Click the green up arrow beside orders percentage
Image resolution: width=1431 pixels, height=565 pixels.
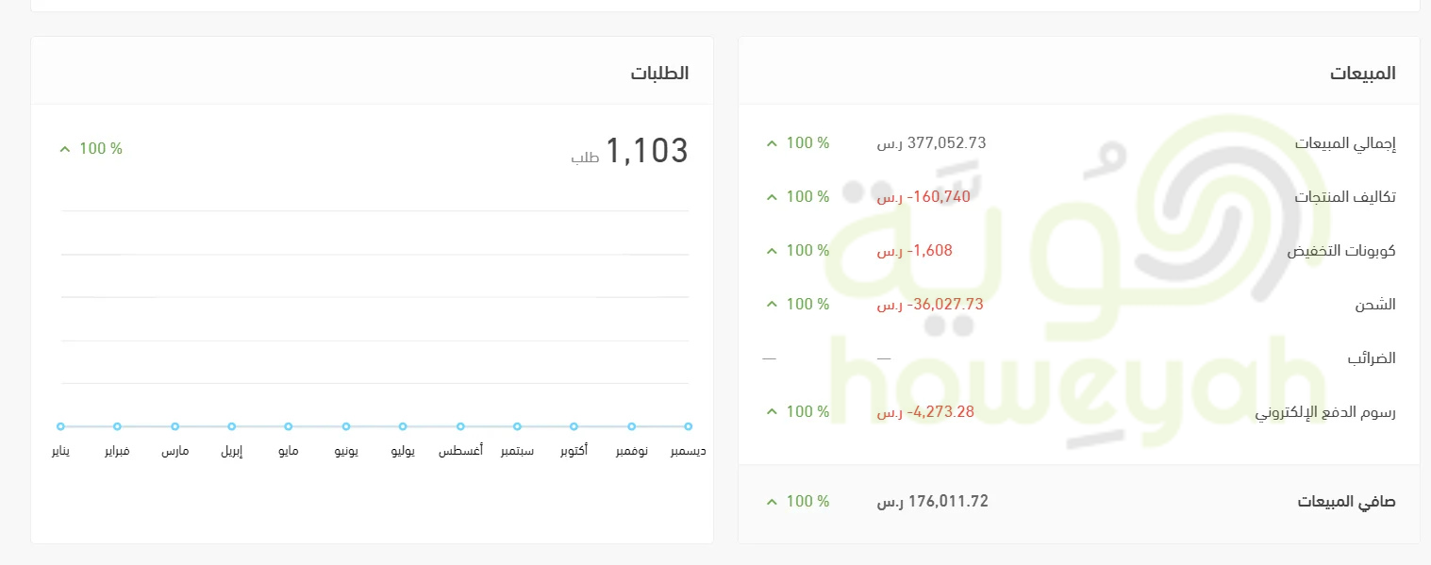pos(65,149)
